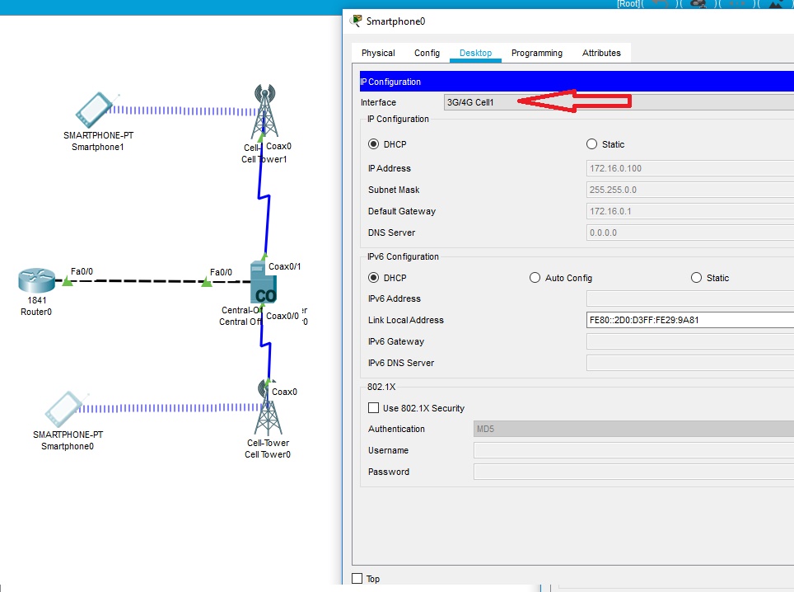Select the Smartphone0 device icon

[x=64, y=409]
